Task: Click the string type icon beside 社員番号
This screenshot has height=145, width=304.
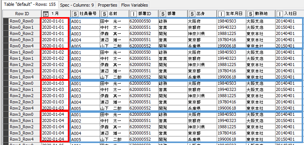Action: coord(75,14)
